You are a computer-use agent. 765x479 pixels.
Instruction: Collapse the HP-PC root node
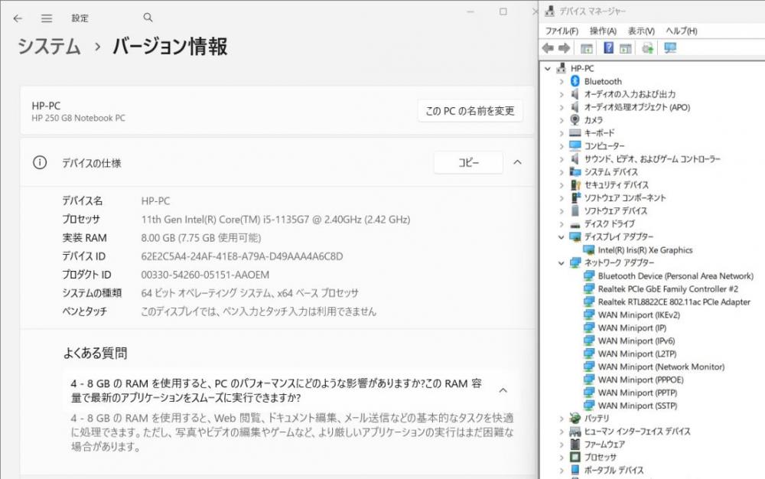(x=548, y=69)
